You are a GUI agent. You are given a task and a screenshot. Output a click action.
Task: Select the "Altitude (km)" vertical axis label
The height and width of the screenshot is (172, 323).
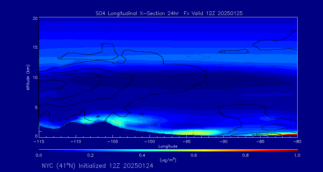click(28, 78)
